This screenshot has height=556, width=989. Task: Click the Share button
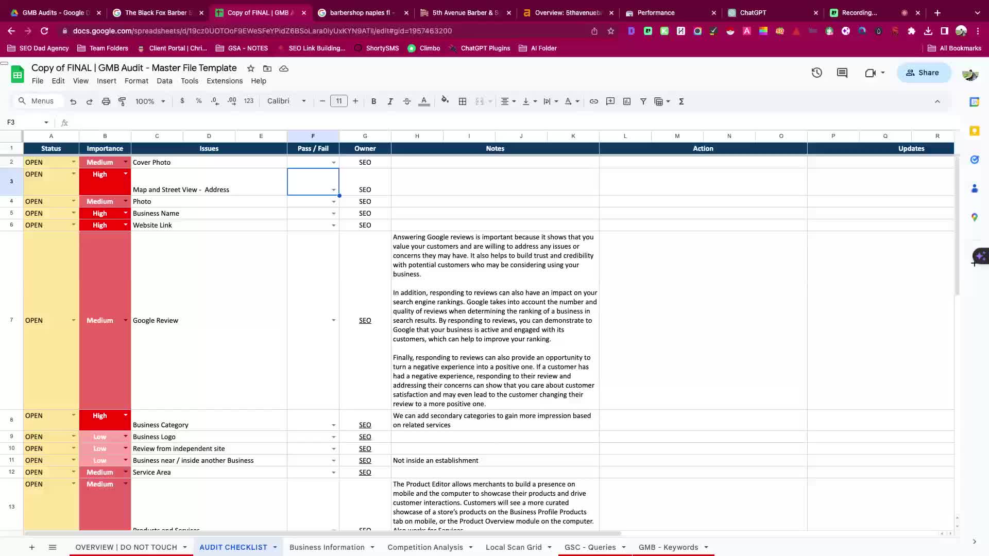[x=923, y=73]
